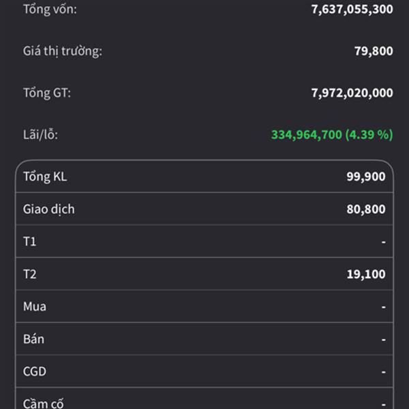Tap the market price 79,800

(374, 51)
